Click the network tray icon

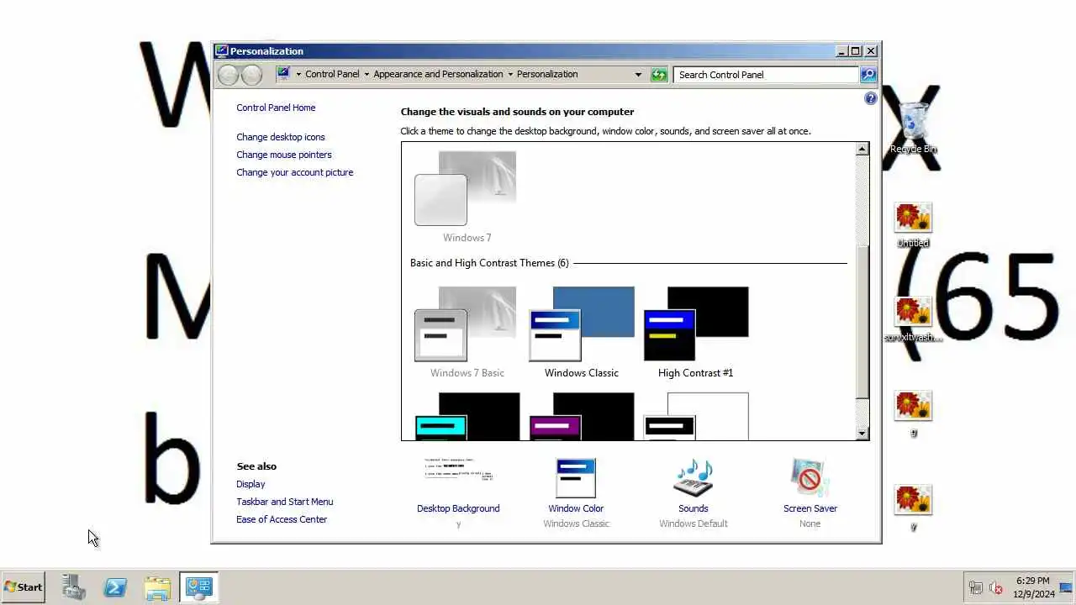tap(976, 588)
